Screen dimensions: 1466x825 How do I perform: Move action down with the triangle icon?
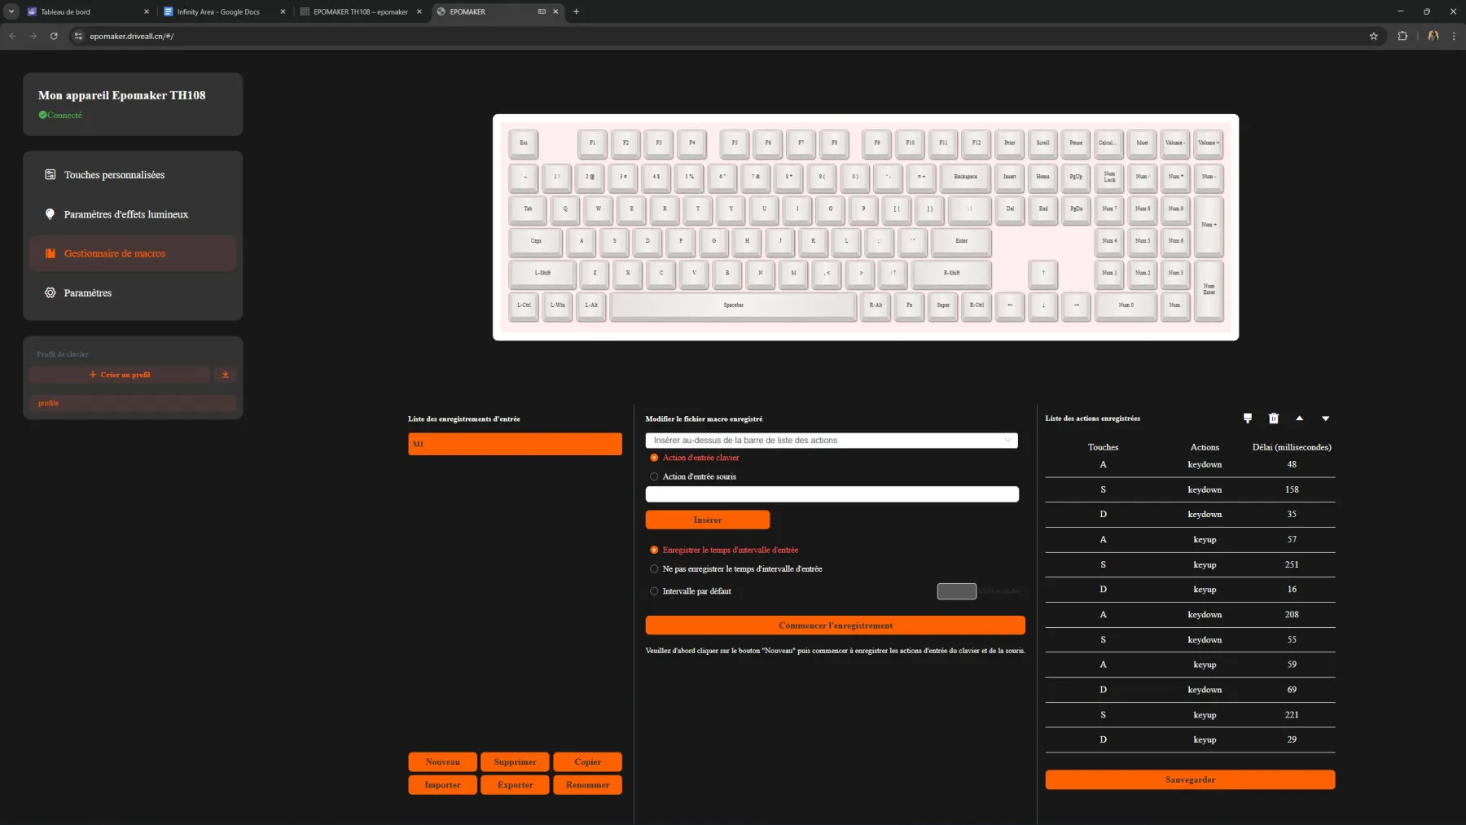(1326, 418)
